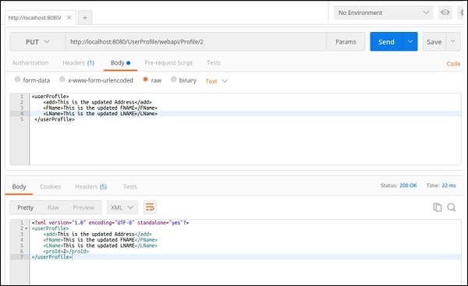Open the response Cookies tab
This screenshot has width=468, height=286.
[51, 187]
